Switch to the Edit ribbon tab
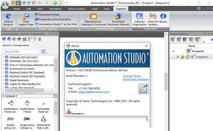213x131 pixels. click(x=29, y=9)
